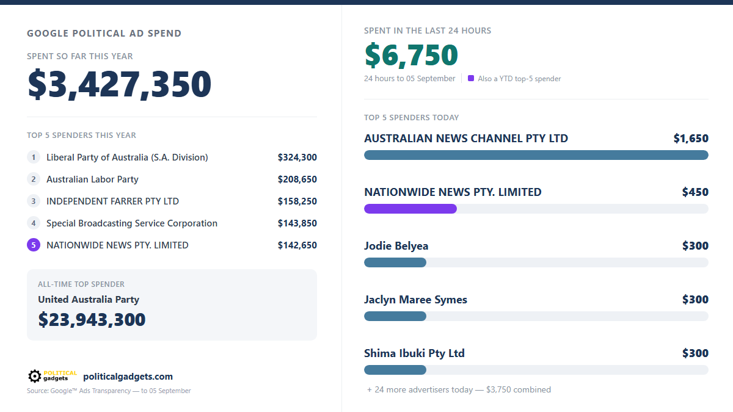Click the $324,300 amount
Image resolution: width=733 pixels, height=412 pixels.
(297, 157)
